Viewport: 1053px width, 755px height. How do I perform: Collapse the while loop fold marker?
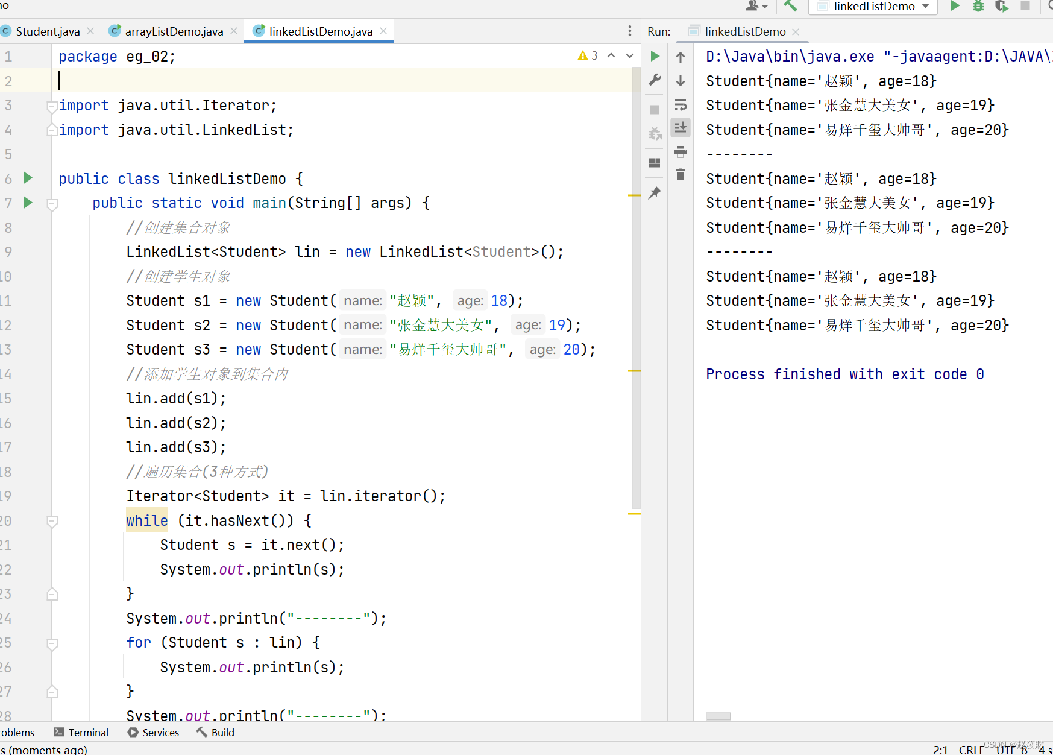(x=52, y=521)
